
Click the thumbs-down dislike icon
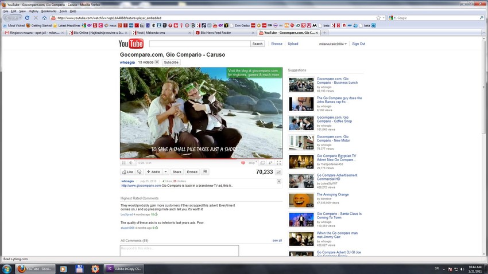point(140,172)
